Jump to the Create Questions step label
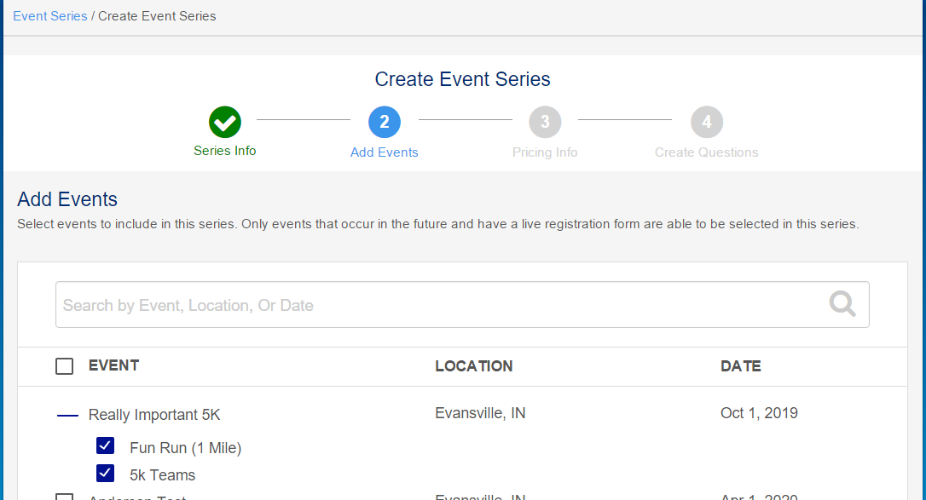The height and width of the screenshot is (500, 926). [x=706, y=152]
